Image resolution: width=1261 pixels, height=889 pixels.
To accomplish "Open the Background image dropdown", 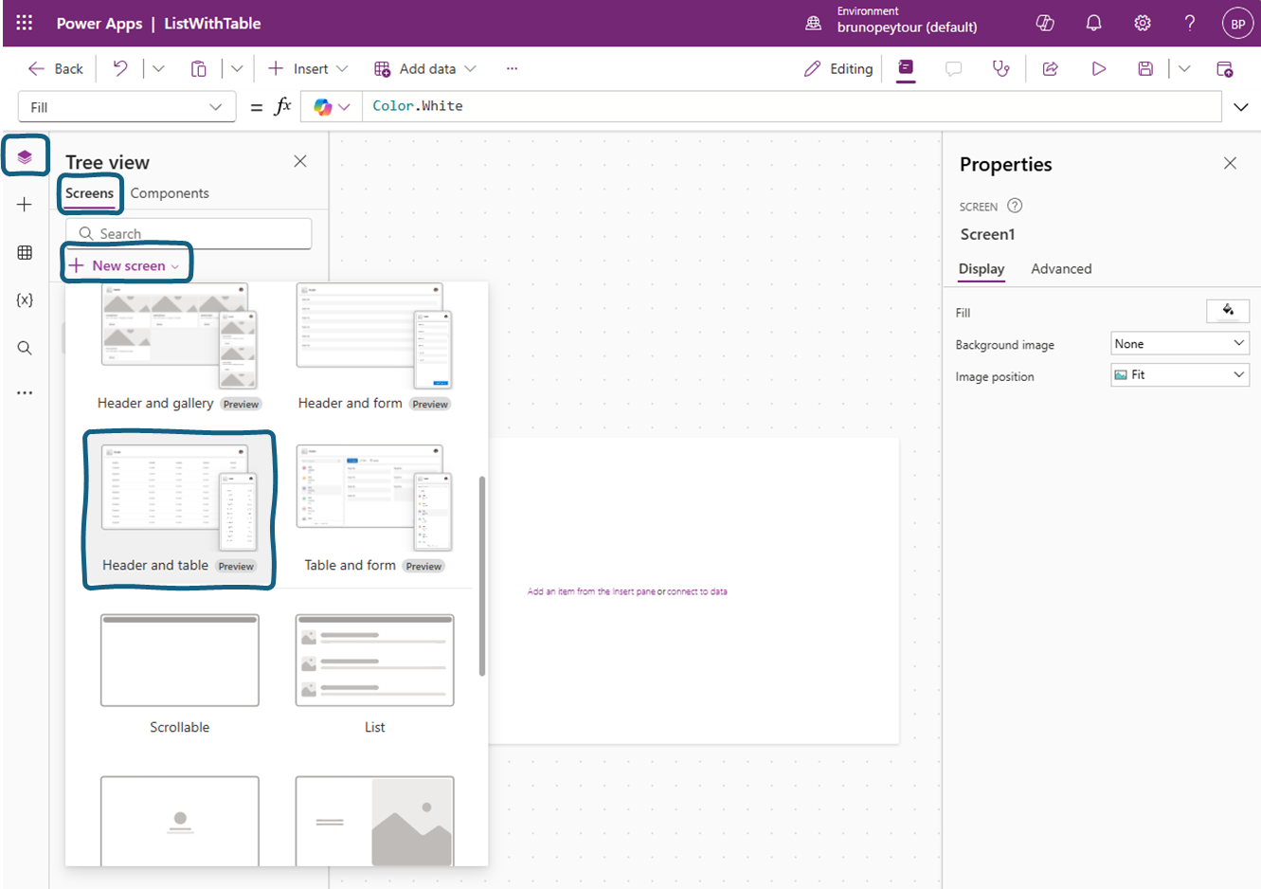I will [x=1179, y=343].
